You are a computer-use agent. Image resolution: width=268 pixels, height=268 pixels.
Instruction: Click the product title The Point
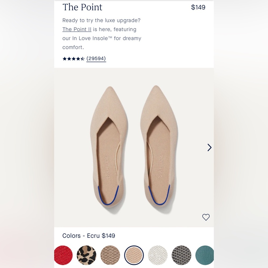pyautogui.click(x=82, y=7)
